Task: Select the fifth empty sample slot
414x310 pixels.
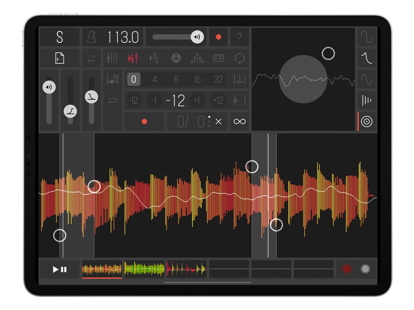Action: point(271,269)
